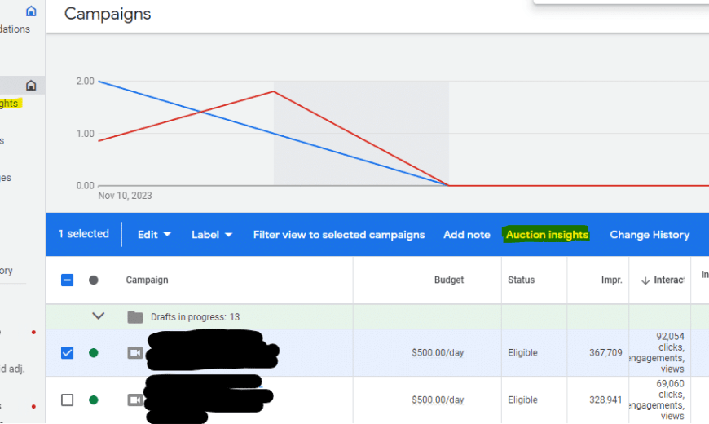Uncheck the selected campaign with 367,709 impressions
Viewport: 709px width, 424px height.
click(x=67, y=352)
